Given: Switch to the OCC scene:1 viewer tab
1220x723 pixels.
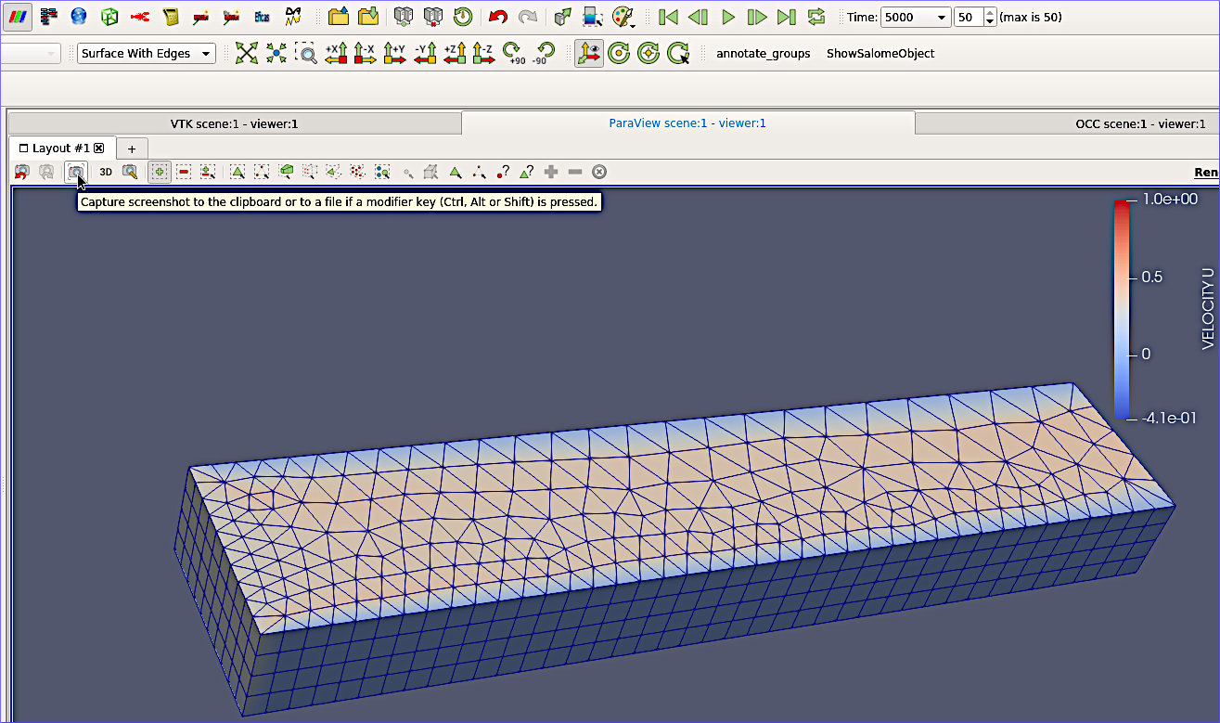Looking at the screenshot, I should (1140, 123).
